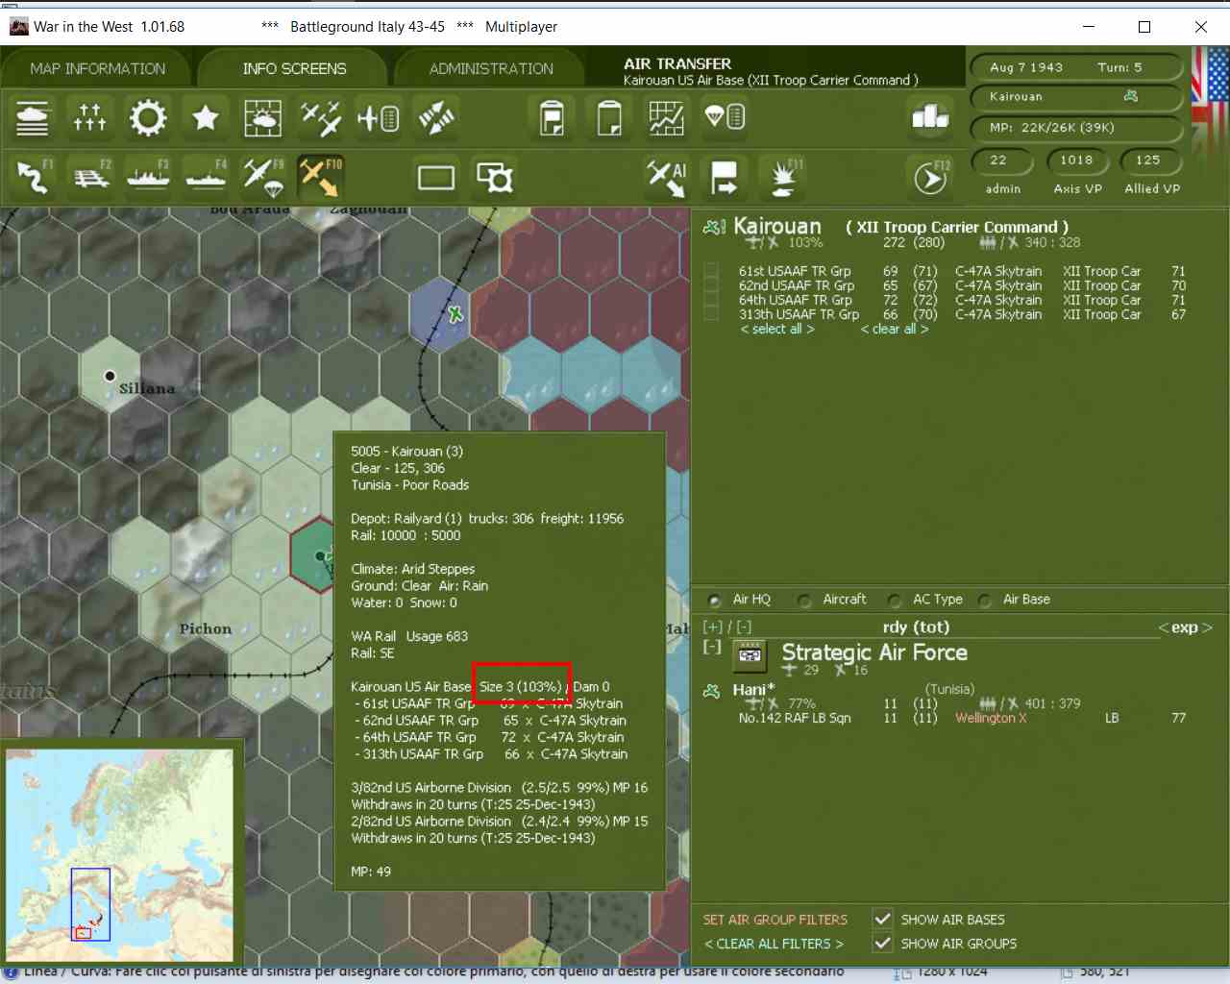Image resolution: width=1230 pixels, height=984 pixels.
Task: Select the gear settings icon in toolbar
Action: click(148, 117)
